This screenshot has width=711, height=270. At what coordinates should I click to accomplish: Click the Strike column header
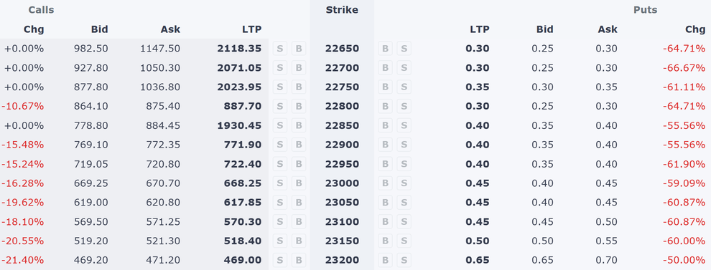coord(342,10)
